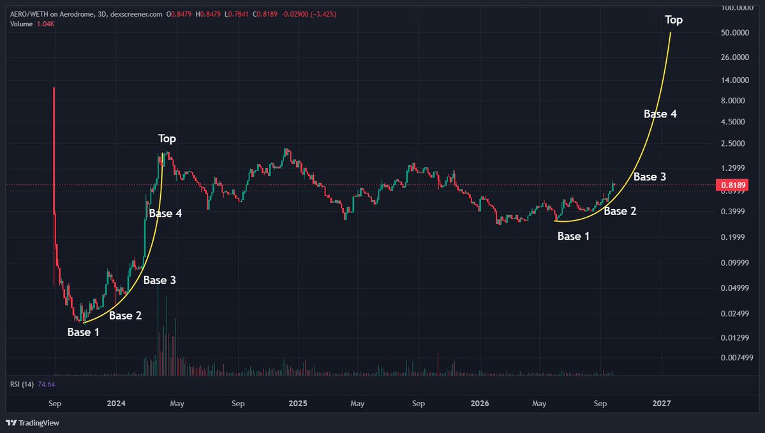The width and height of the screenshot is (765, 433).
Task: Click the current price tag 0.8189
Action: click(x=733, y=185)
